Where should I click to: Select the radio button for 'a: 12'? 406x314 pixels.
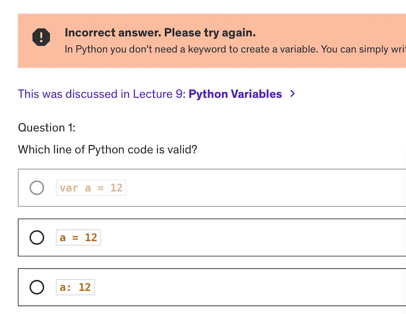37,287
